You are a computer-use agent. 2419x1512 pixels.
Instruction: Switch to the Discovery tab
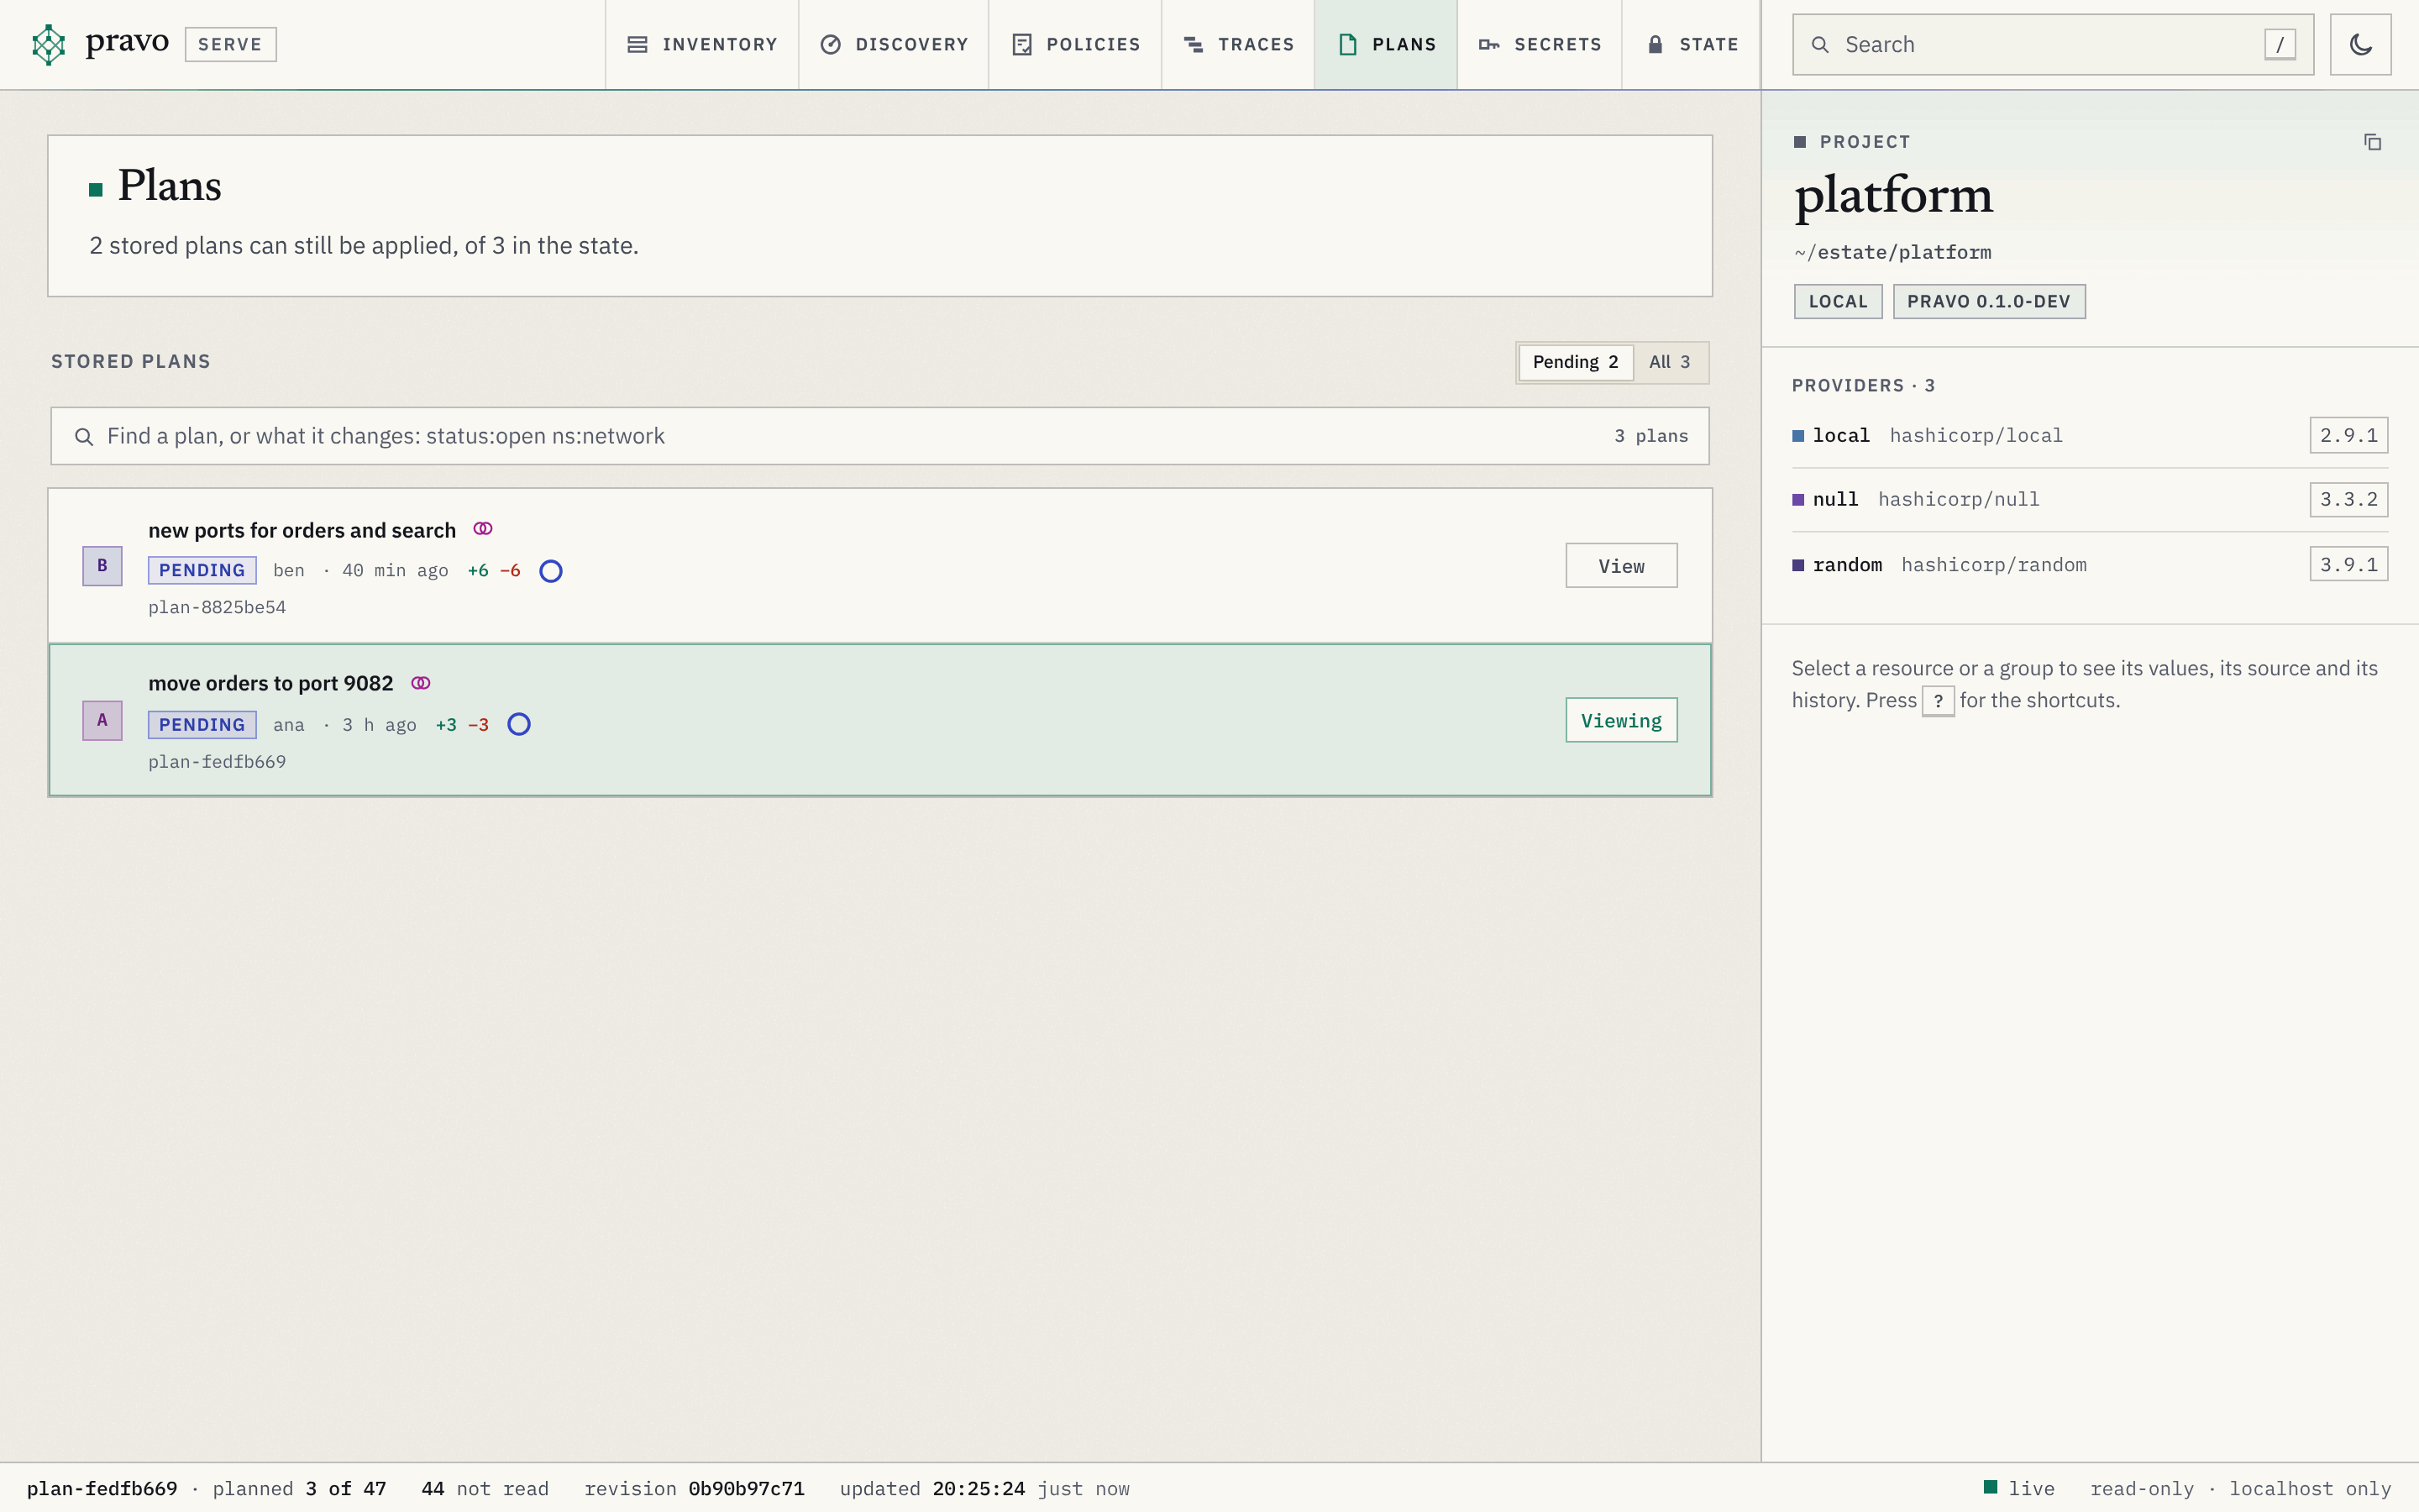click(x=894, y=45)
